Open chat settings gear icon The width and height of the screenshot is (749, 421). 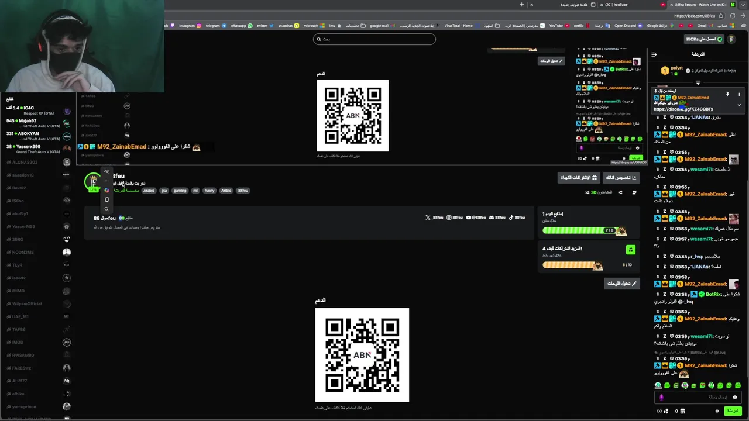(717, 411)
